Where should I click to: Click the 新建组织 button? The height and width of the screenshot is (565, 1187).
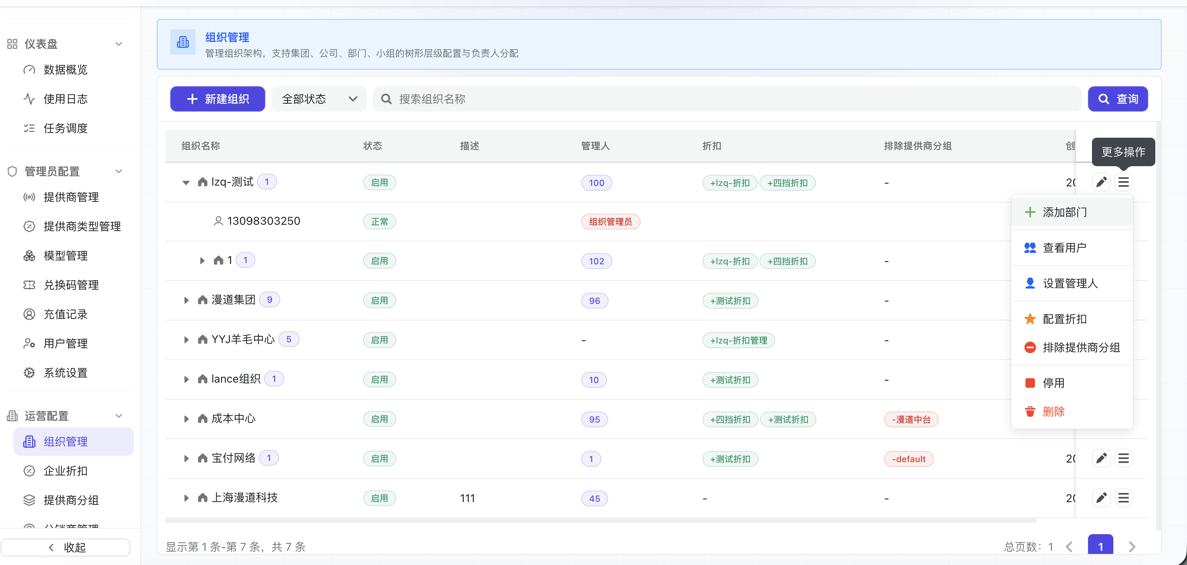tap(217, 99)
